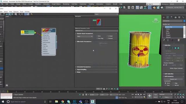Select the Normal constraint radio button

coord(173,85)
